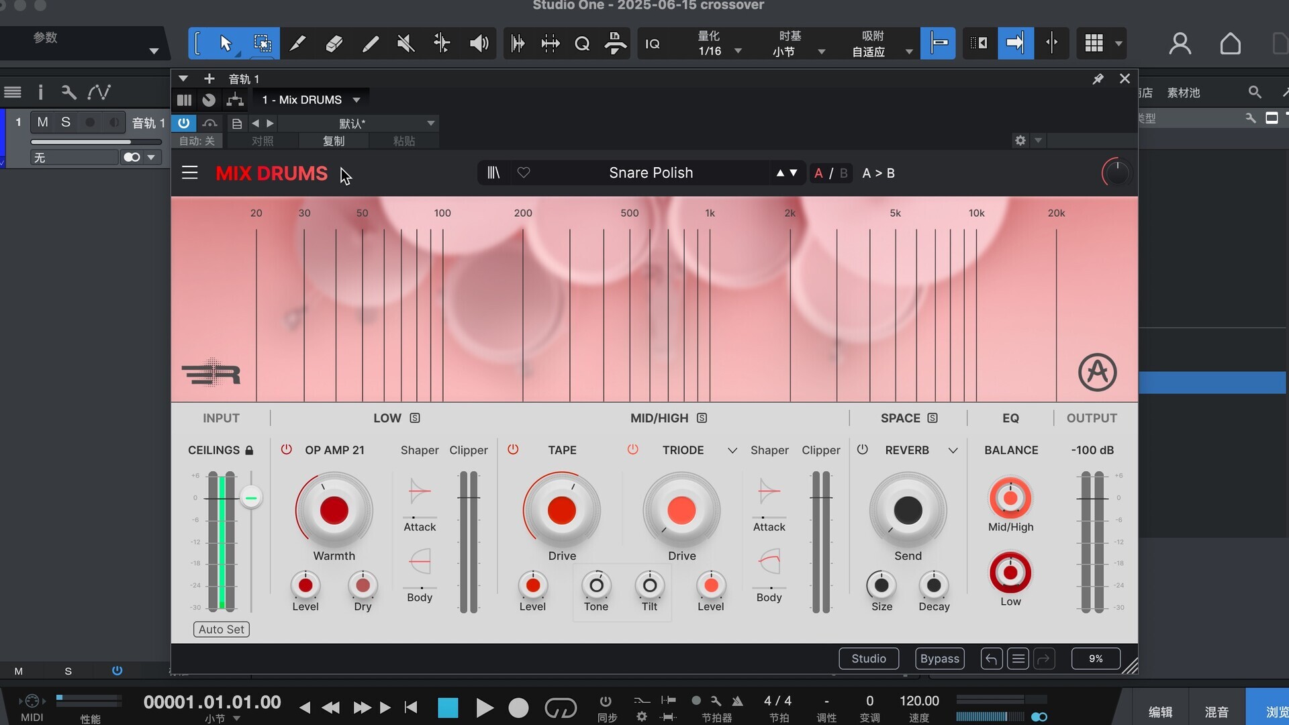
Task: Select the Range tool
Action: tap(262, 44)
